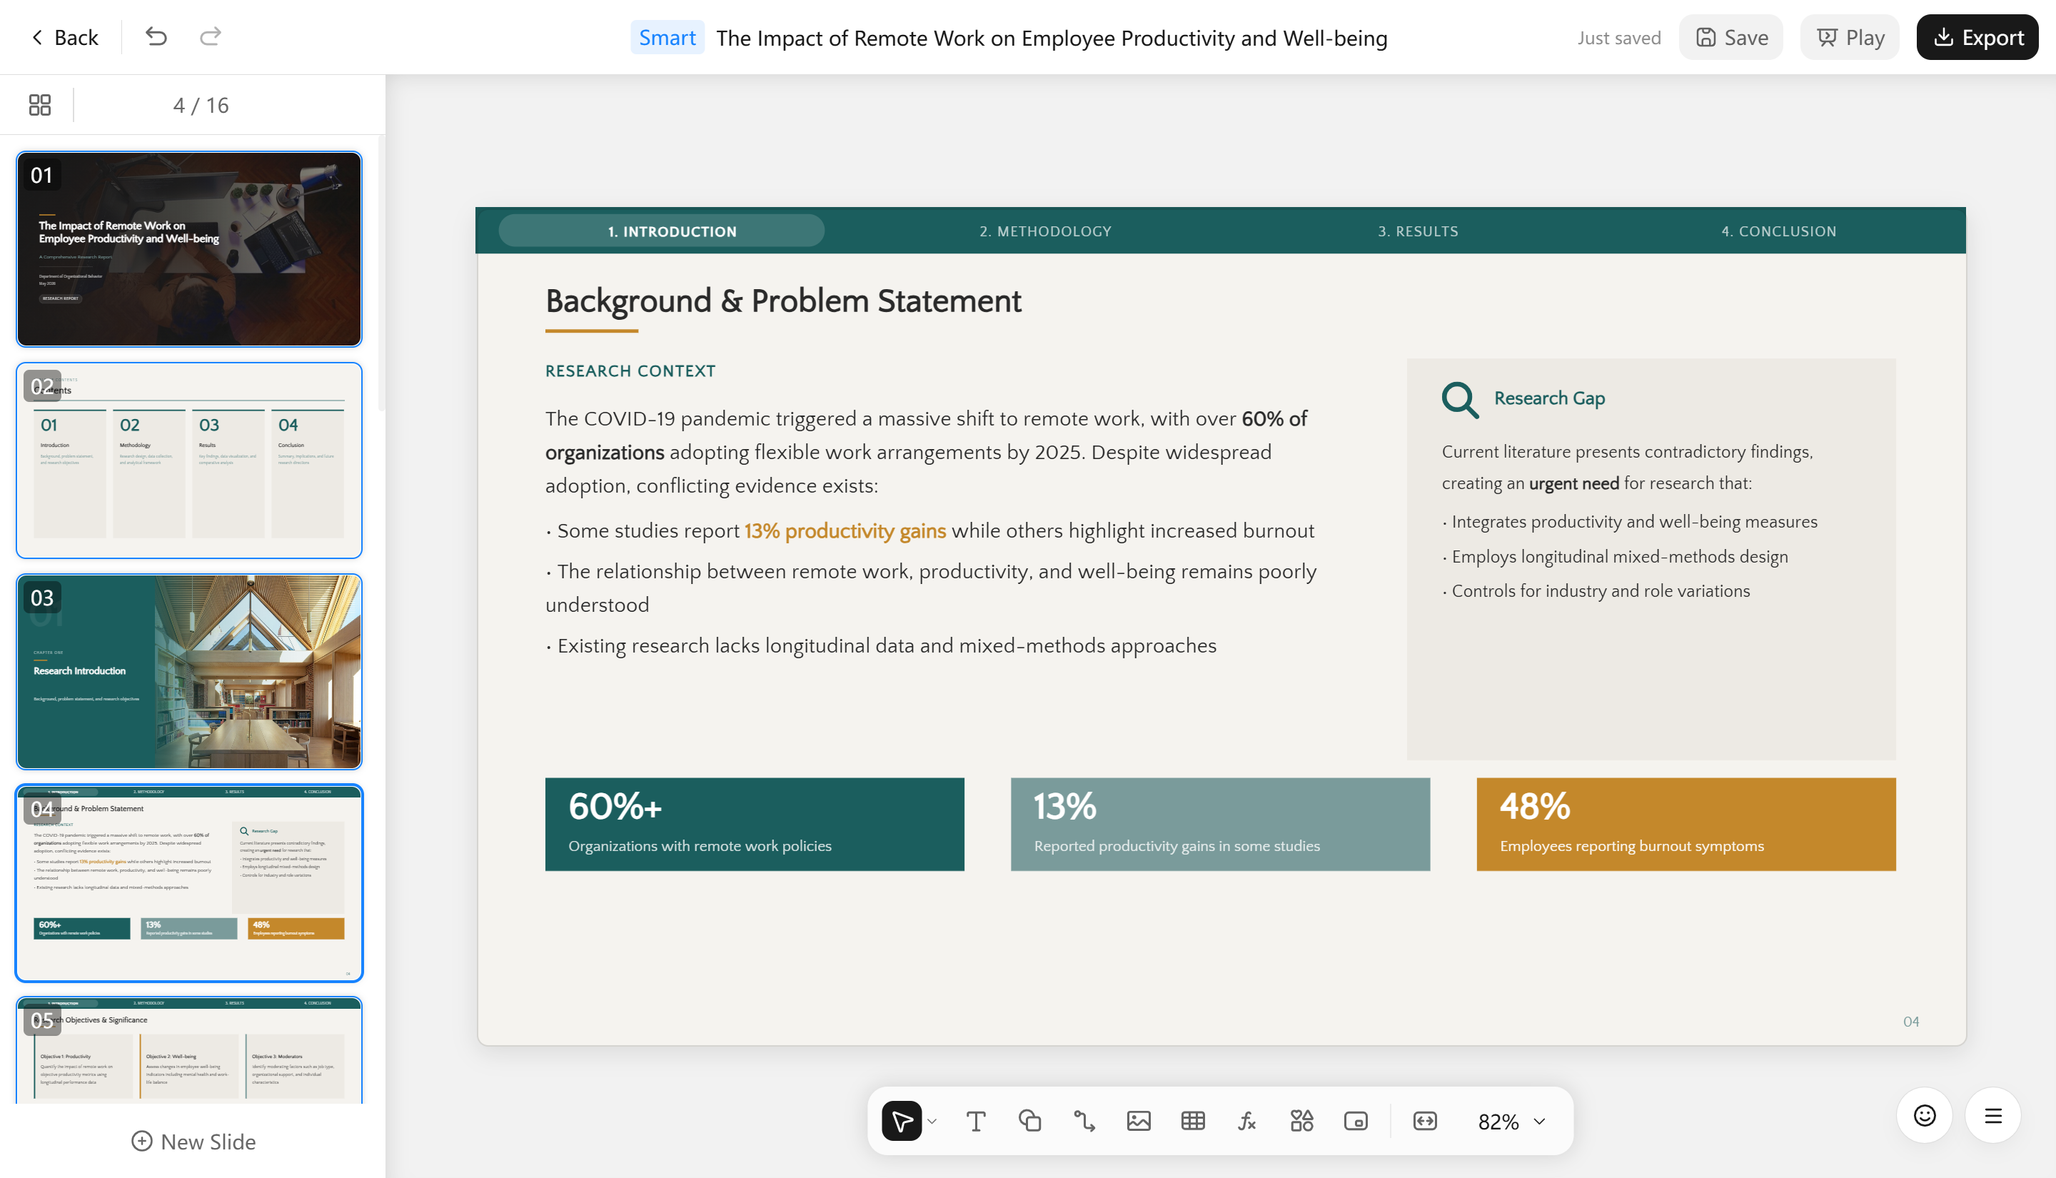Select bullet Employs longitudinal mixed-methods design

click(x=1616, y=557)
